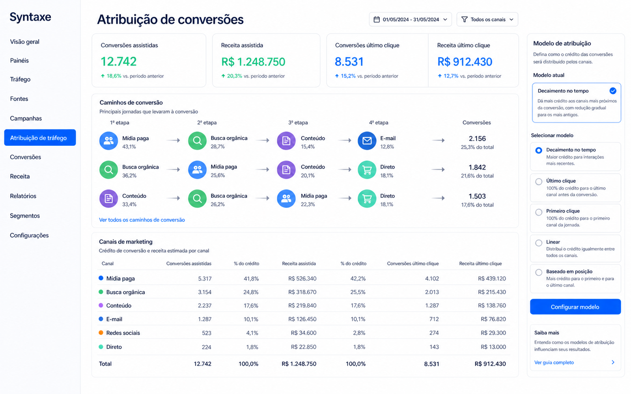The image size is (631, 394).
Task: Click the Configurar modelo button
Action: (x=575, y=307)
